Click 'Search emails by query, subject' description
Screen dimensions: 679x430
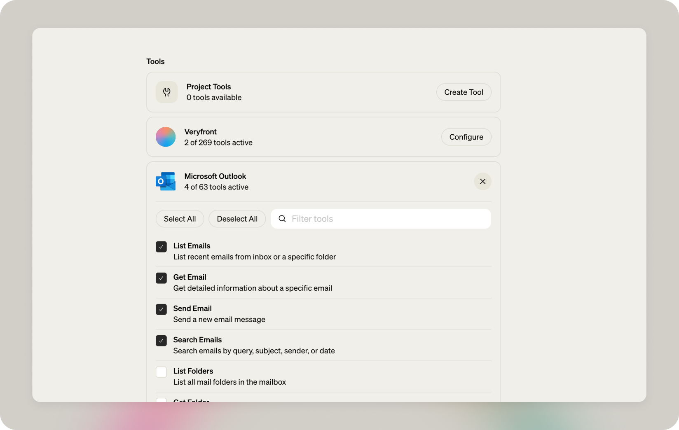coord(254,351)
